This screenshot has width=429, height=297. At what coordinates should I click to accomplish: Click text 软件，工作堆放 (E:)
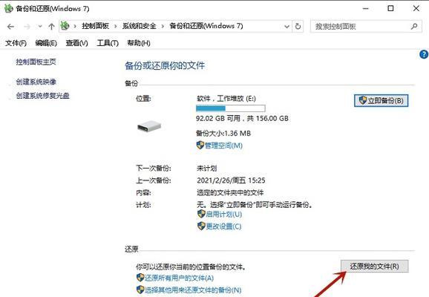pos(226,99)
